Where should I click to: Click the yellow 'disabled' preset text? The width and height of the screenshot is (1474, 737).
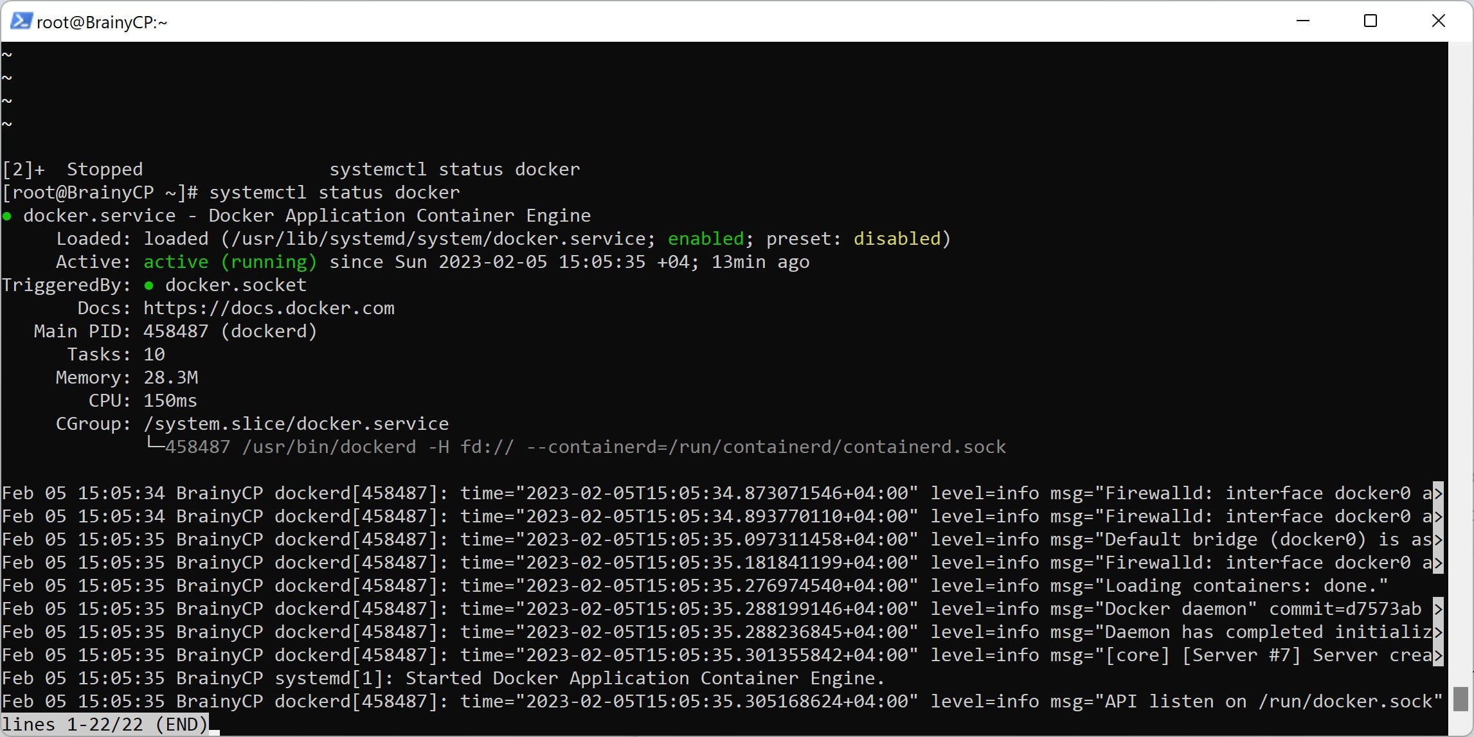coord(897,239)
